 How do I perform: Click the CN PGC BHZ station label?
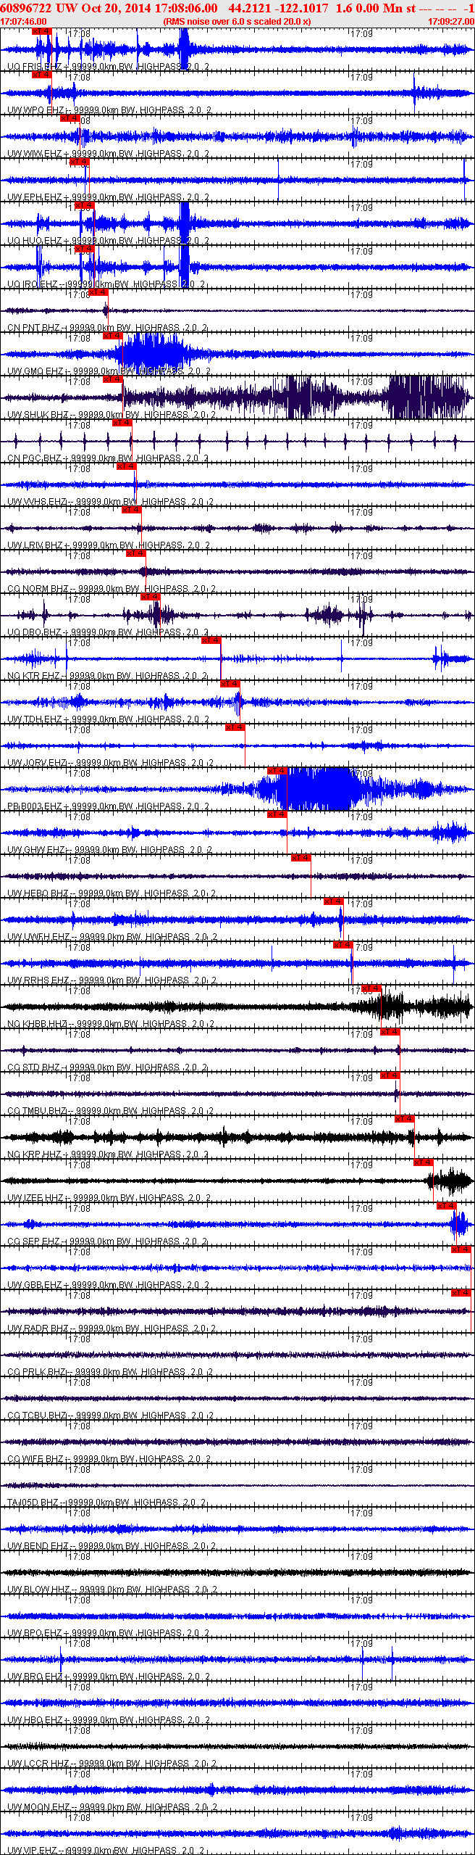click(34, 458)
